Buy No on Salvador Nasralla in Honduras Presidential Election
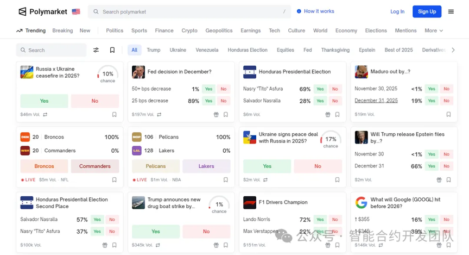The width and height of the screenshot is (469, 255). click(x=335, y=101)
